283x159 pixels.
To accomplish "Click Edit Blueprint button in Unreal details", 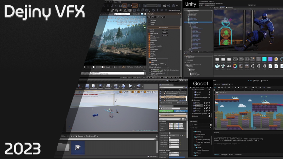I will click(x=181, y=111).
